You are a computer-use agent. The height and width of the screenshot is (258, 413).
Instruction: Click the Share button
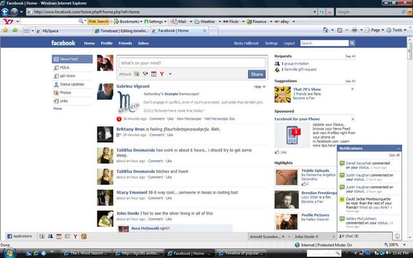pyautogui.click(x=257, y=74)
